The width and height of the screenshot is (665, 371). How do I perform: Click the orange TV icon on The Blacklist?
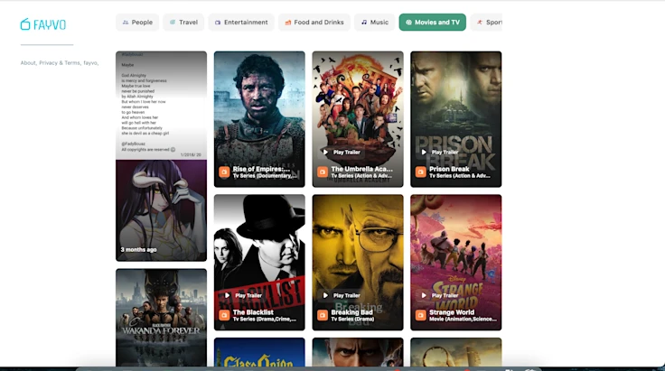(x=224, y=315)
